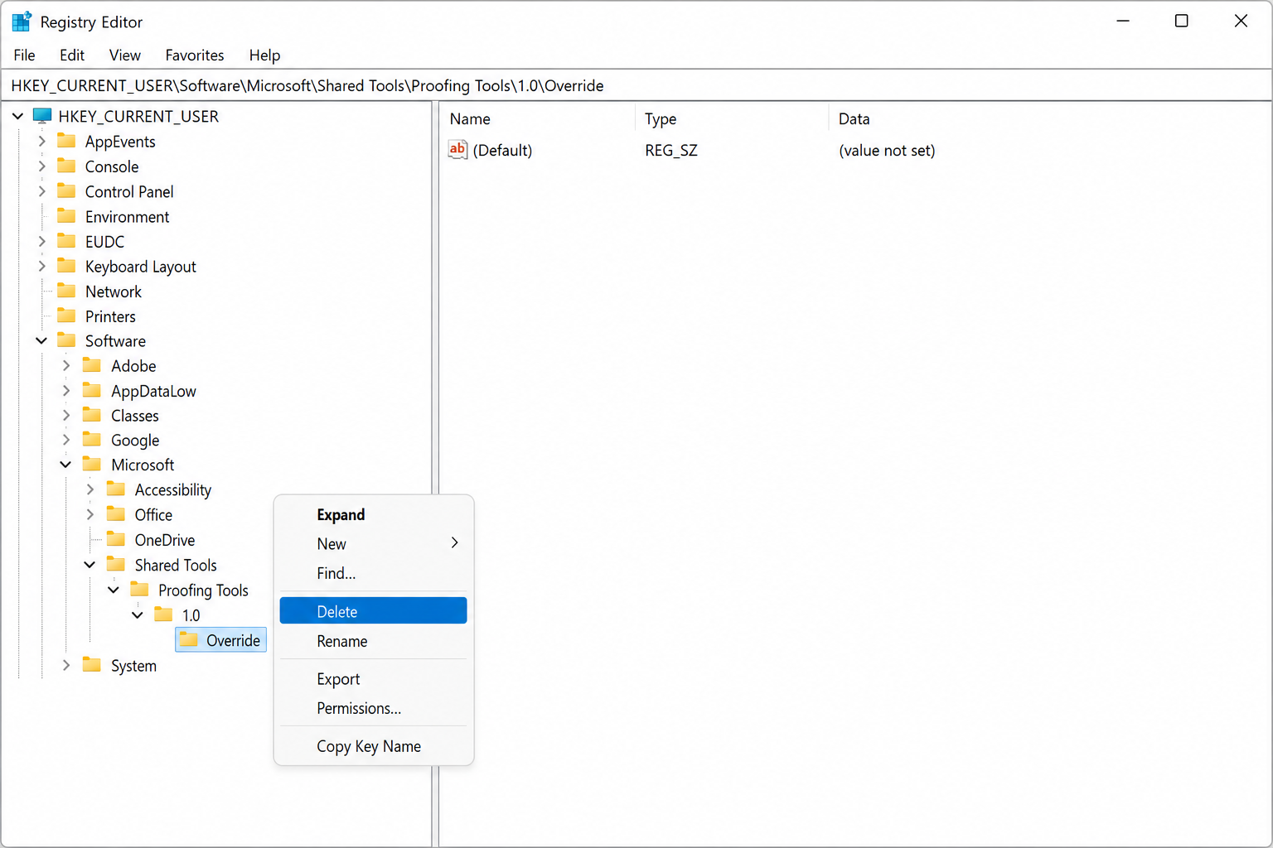Open the New submenu in context menu
The width and height of the screenshot is (1273, 848).
(374, 543)
